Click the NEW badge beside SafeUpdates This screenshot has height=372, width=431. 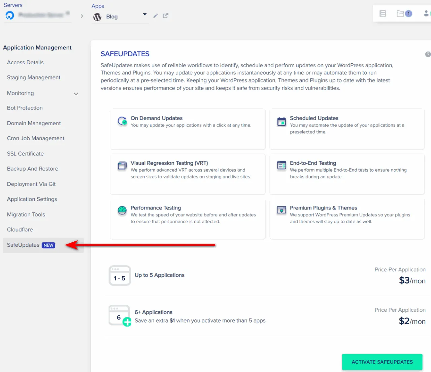(x=48, y=245)
